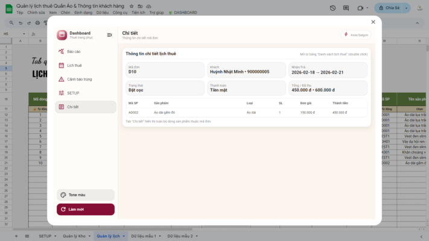Screen dimensions: 429x241
Task: Click the Tone màu palette button
Action: [85, 195]
